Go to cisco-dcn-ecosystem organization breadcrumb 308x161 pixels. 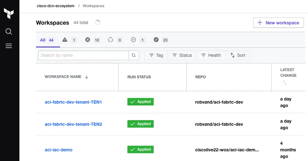point(56,6)
